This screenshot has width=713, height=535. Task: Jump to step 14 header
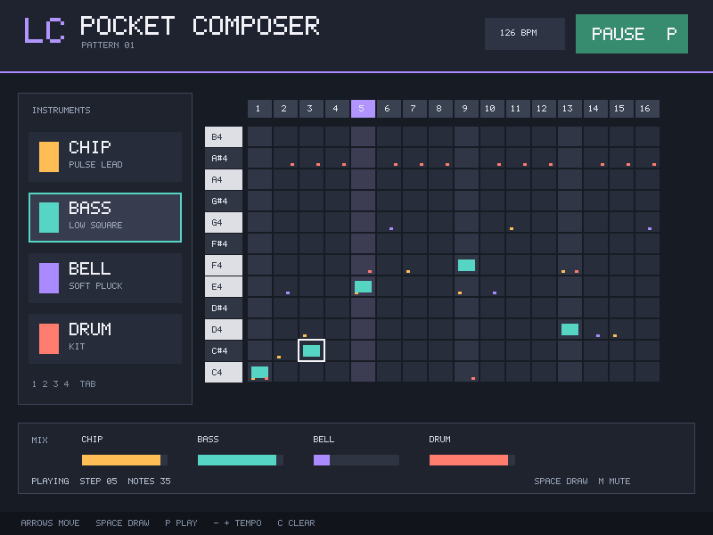click(595, 109)
